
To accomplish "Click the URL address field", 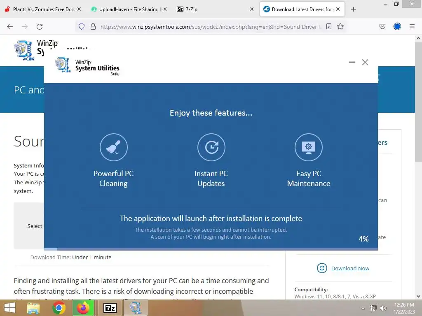I will 211,27.
